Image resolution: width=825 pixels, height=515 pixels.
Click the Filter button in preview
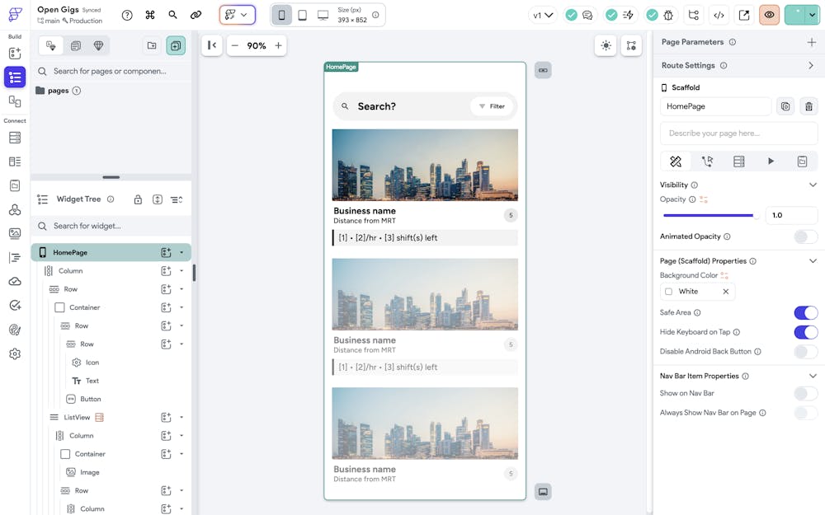pos(492,106)
